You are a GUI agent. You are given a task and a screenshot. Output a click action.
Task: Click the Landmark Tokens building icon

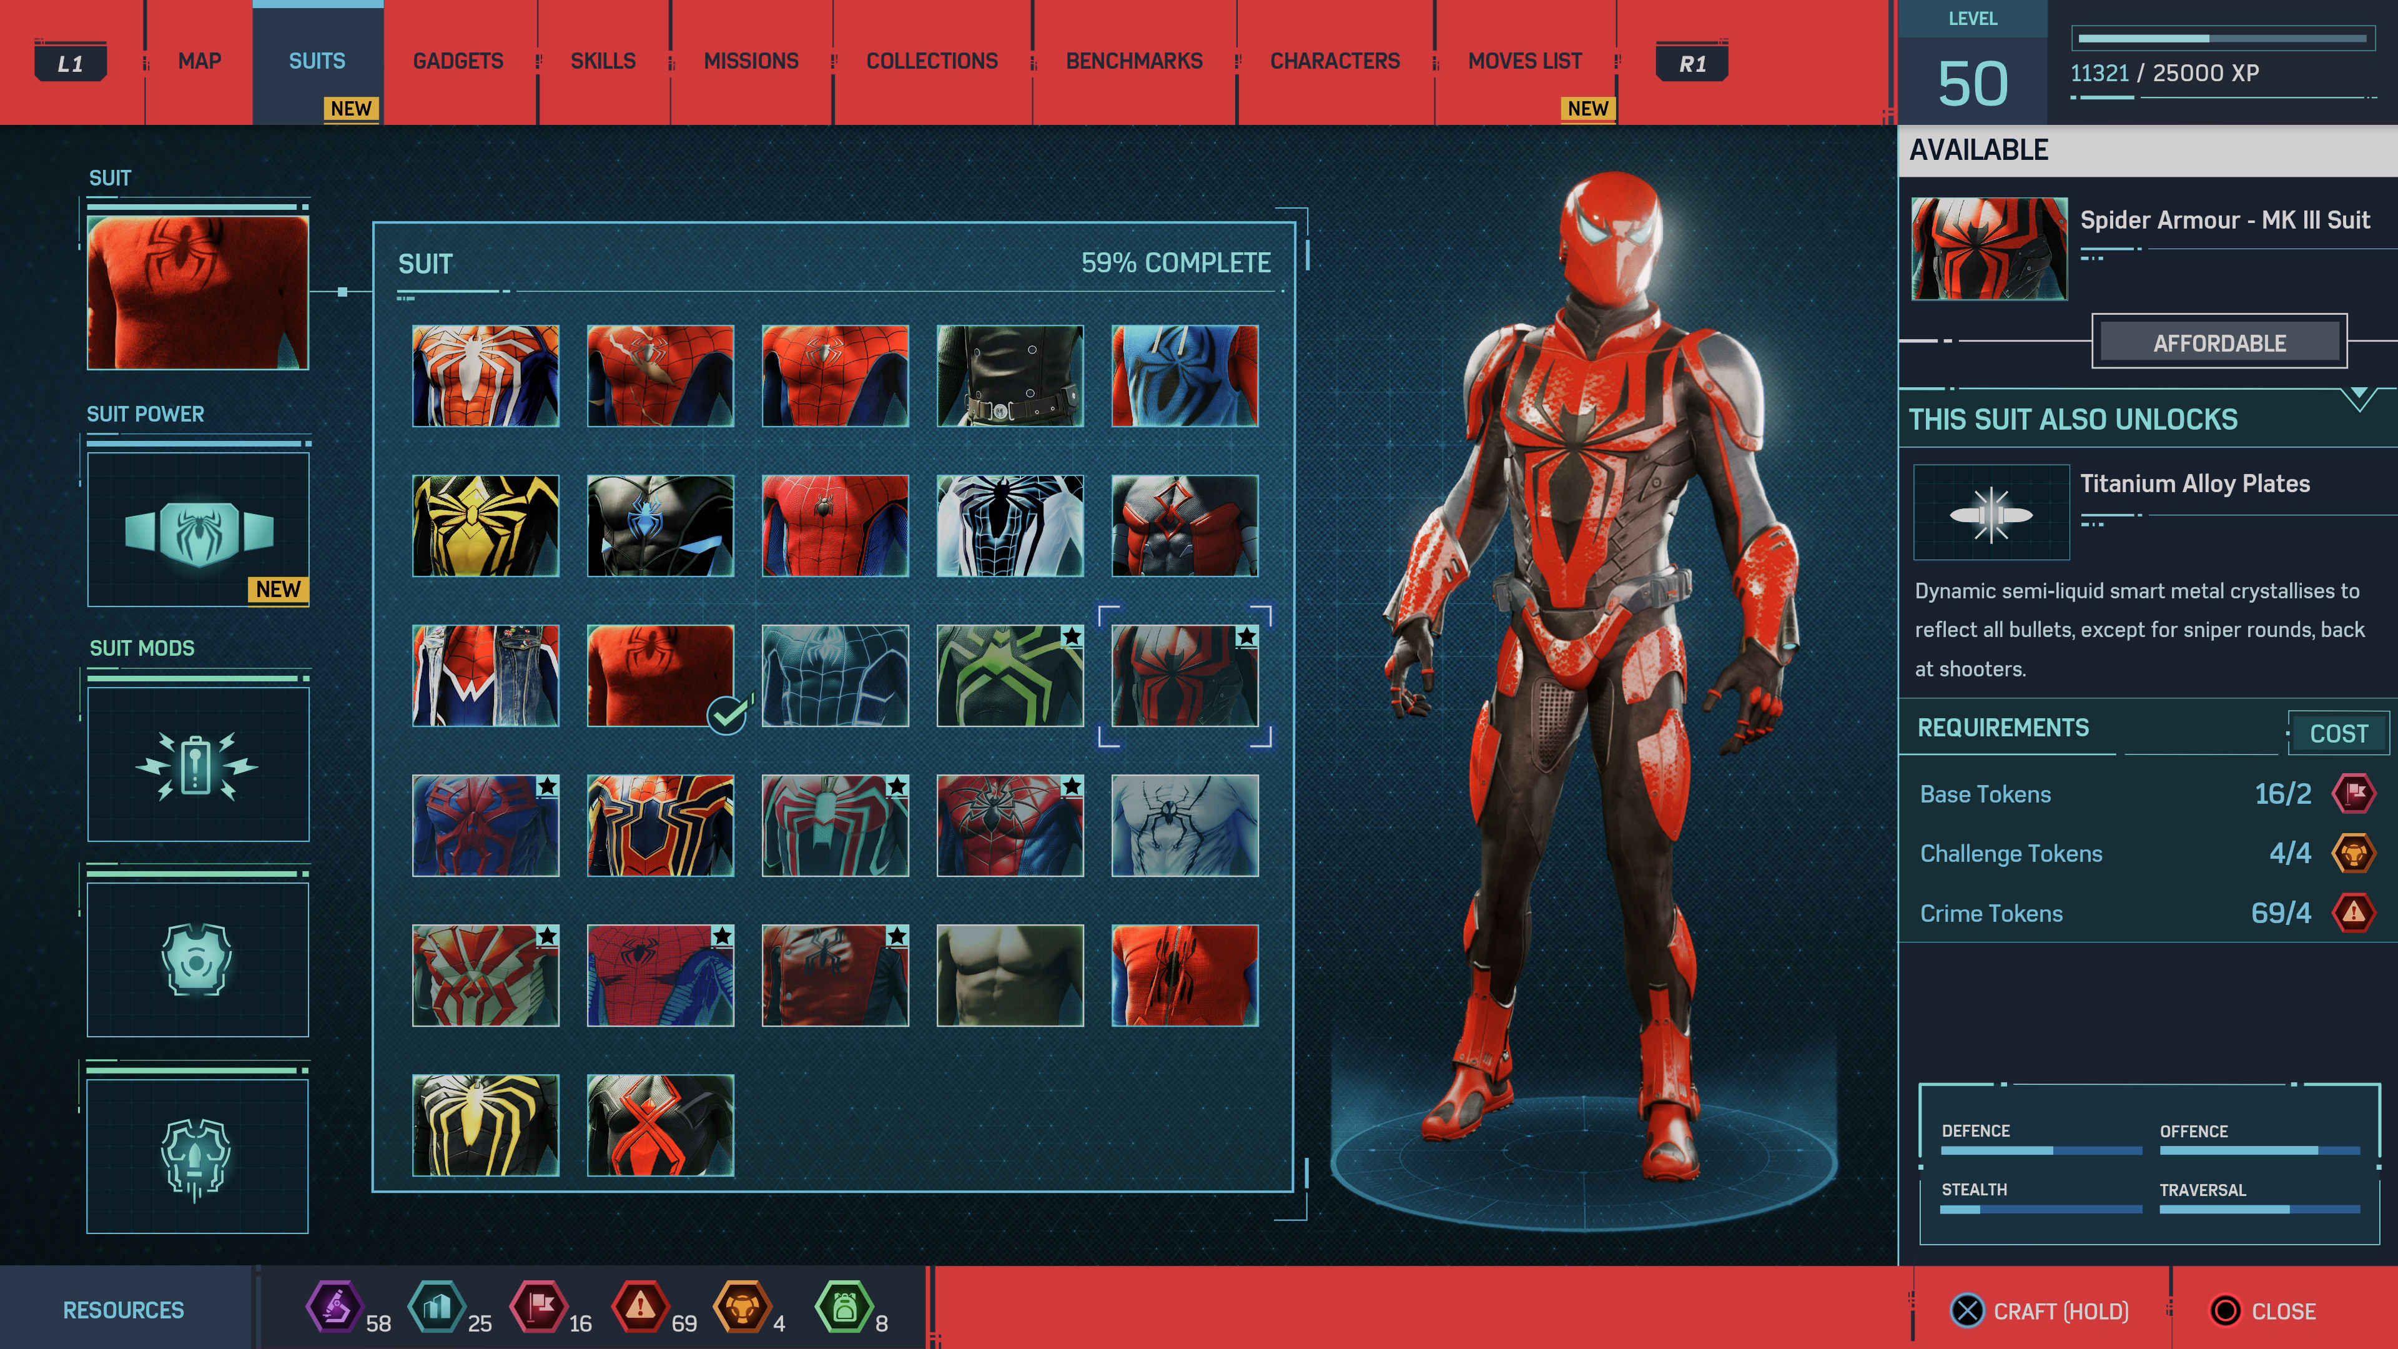click(x=438, y=1310)
